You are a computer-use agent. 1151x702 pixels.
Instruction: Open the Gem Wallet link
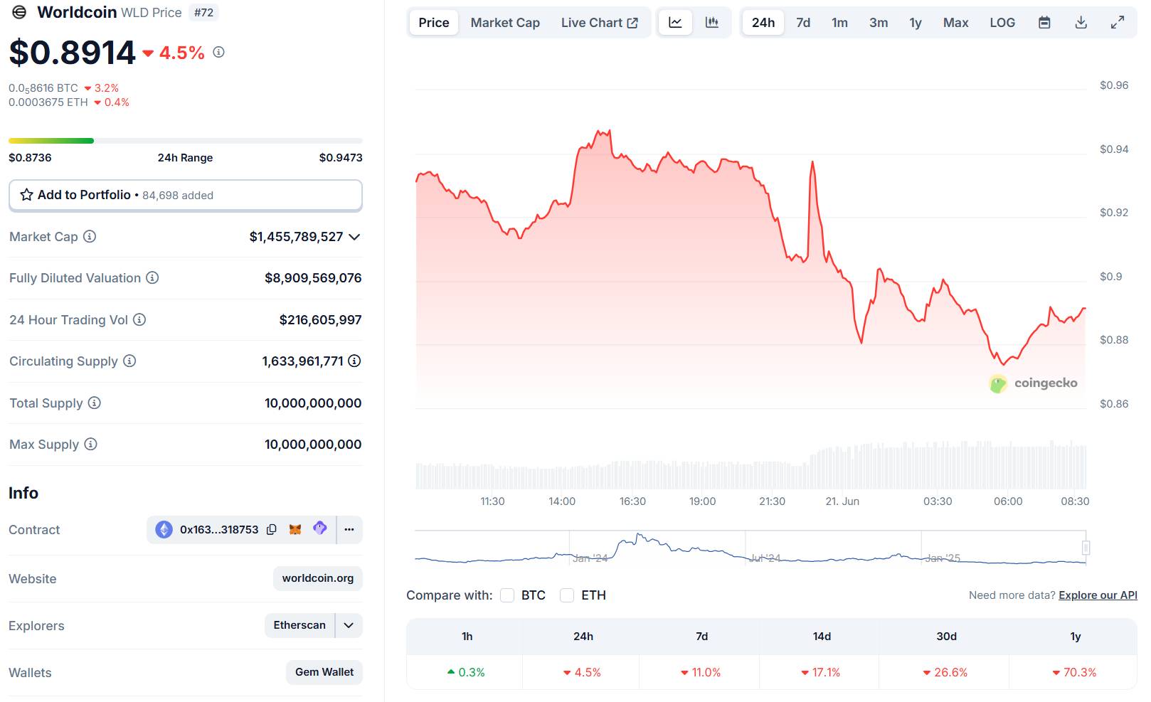pyautogui.click(x=324, y=672)
